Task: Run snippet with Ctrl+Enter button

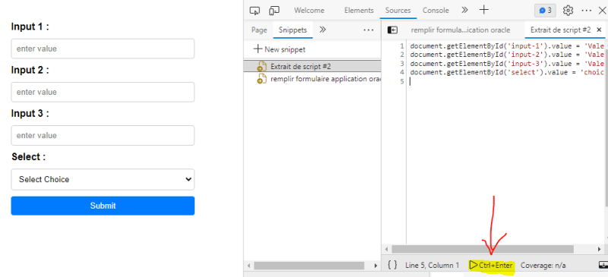Action: [491, 265]
